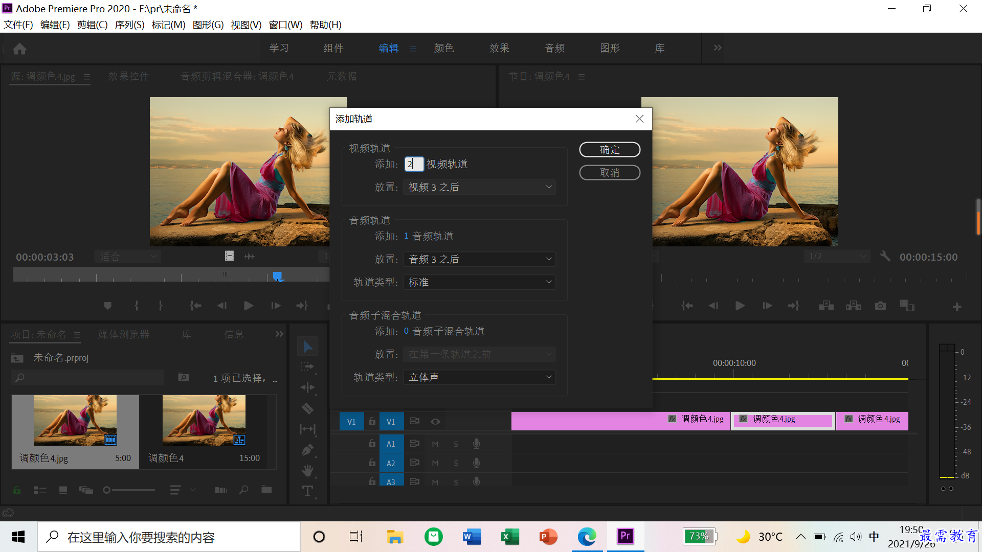Click audio tracks add count value 1

(x=406, y=236)
